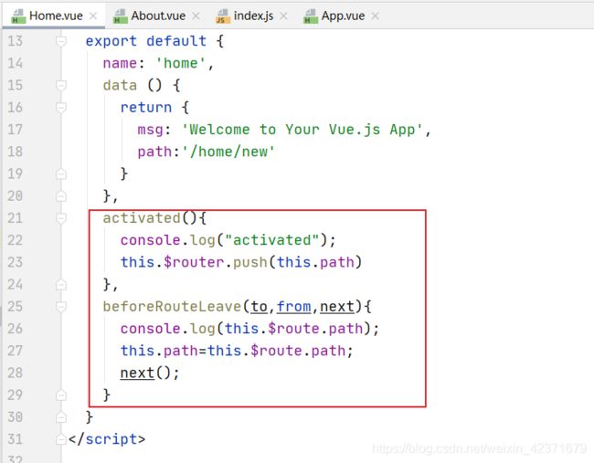This screenshot has height=463, width=594.
Task: Fold the activated() method in the gutter
Action: point(61,218)
